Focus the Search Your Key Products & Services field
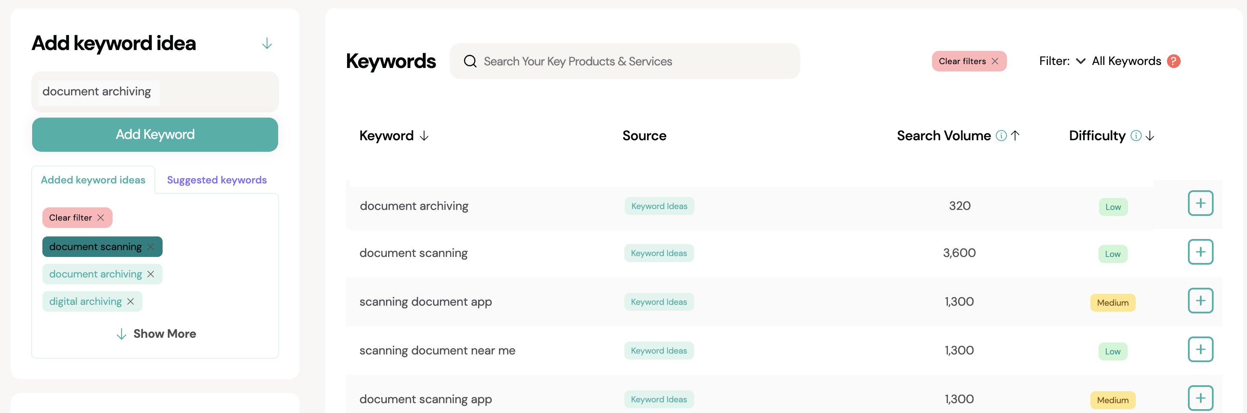Viewport: 1247px width, 413px height. tap(624, 62)
